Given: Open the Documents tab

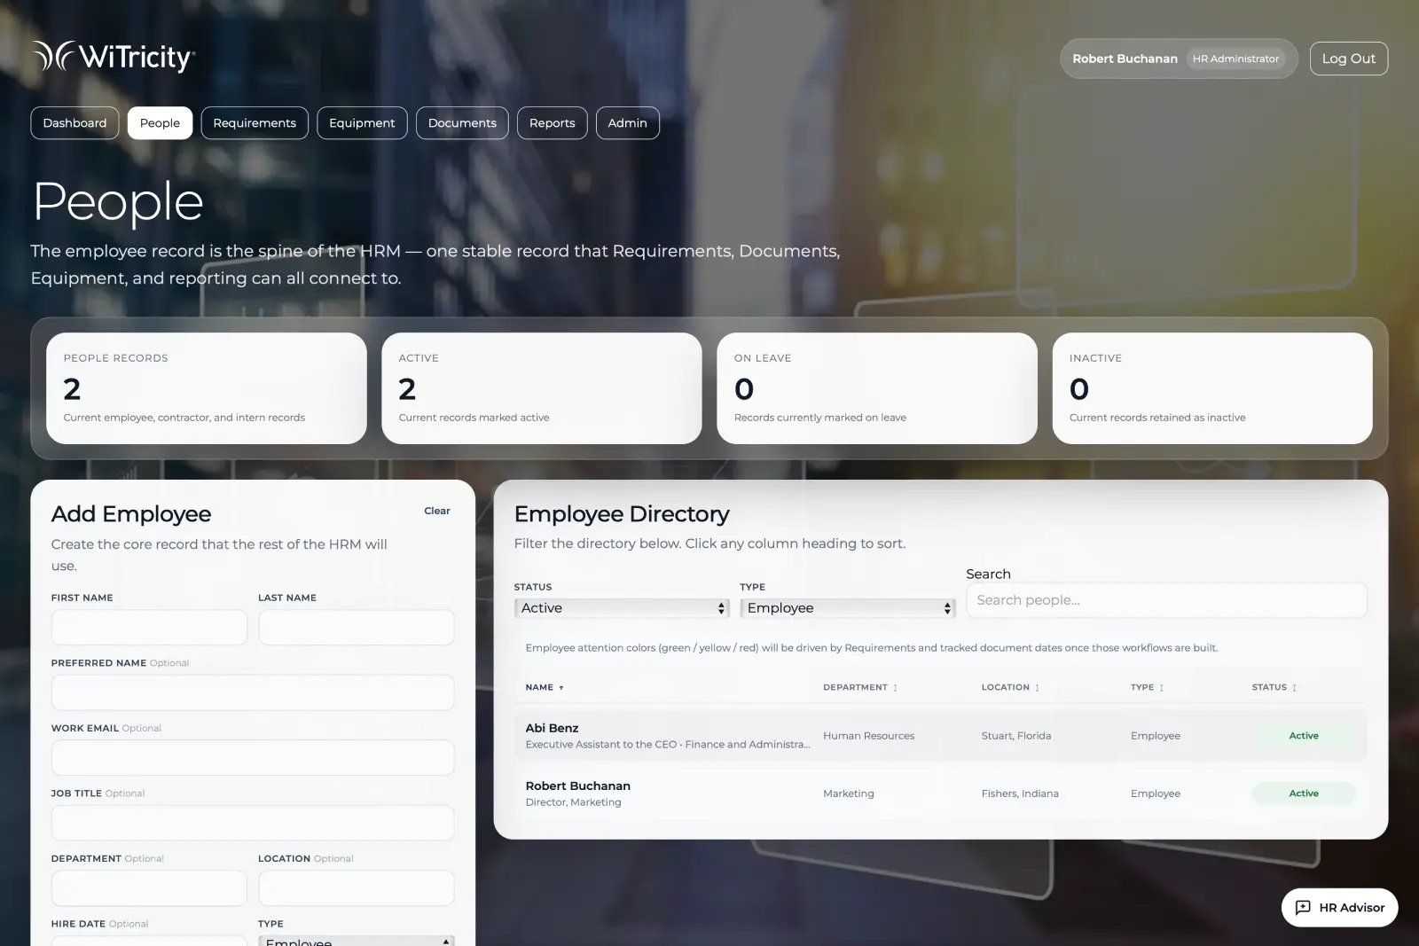Looking at the screenshot, I should 462,123.
